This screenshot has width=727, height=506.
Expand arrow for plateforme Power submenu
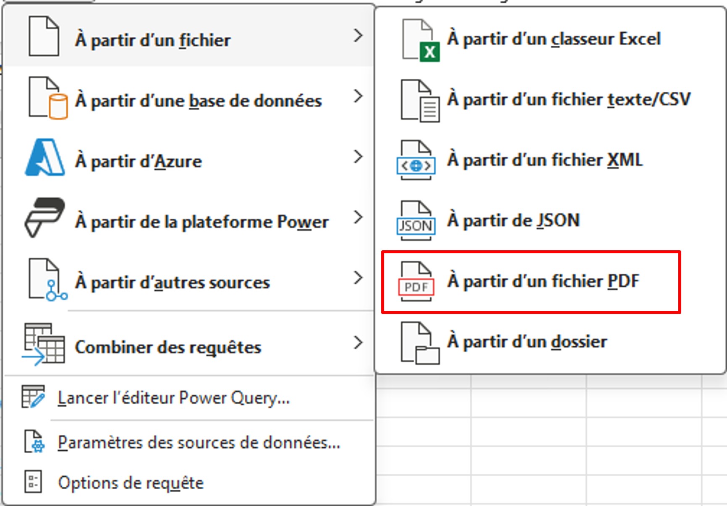point(358,217)
